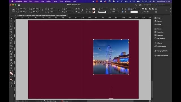Image resolution: width=181 pixels, height=102 pixels.
Task: Select the Pen tool
Action: 11,38
